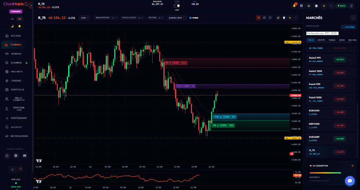Click the bar chart icon in top header bar

click(x=316, y=6)
